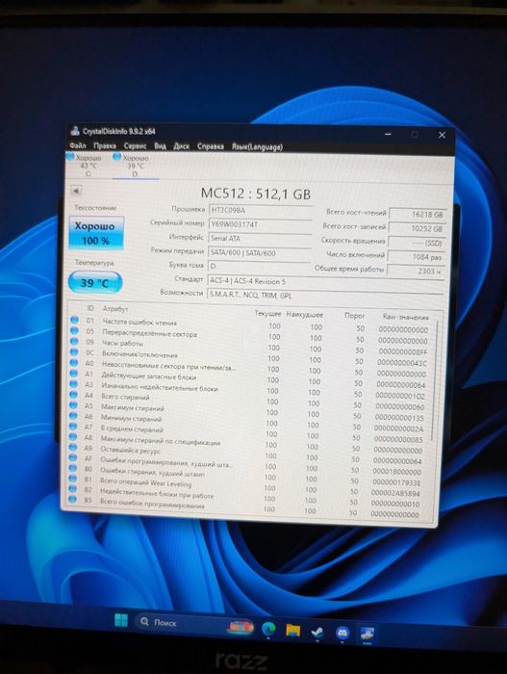This screenshot has height=674, width=507.
Task: Open the Диск menu
Action: (x=181, y=146)
